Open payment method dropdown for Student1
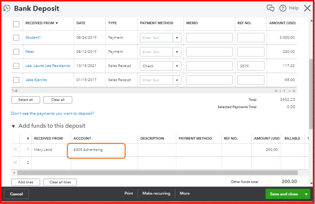Screen dimensions: 315x204 [177, 38]
